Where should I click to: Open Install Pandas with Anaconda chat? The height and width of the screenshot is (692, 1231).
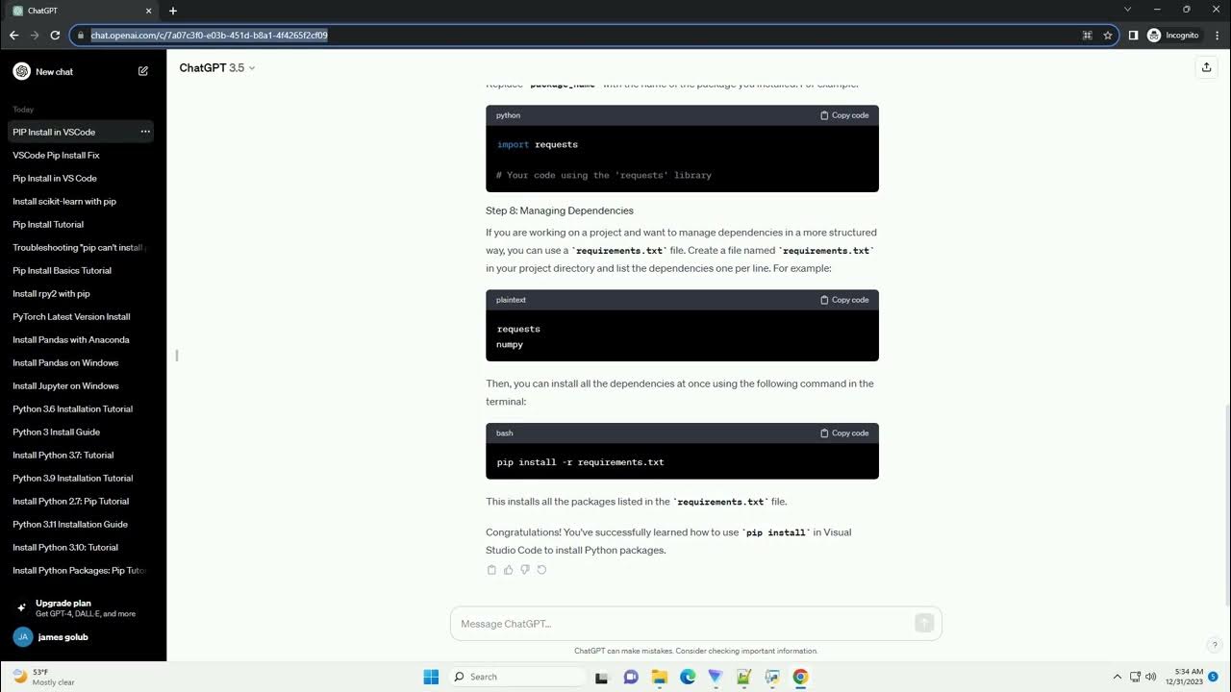tap(81, 339)
